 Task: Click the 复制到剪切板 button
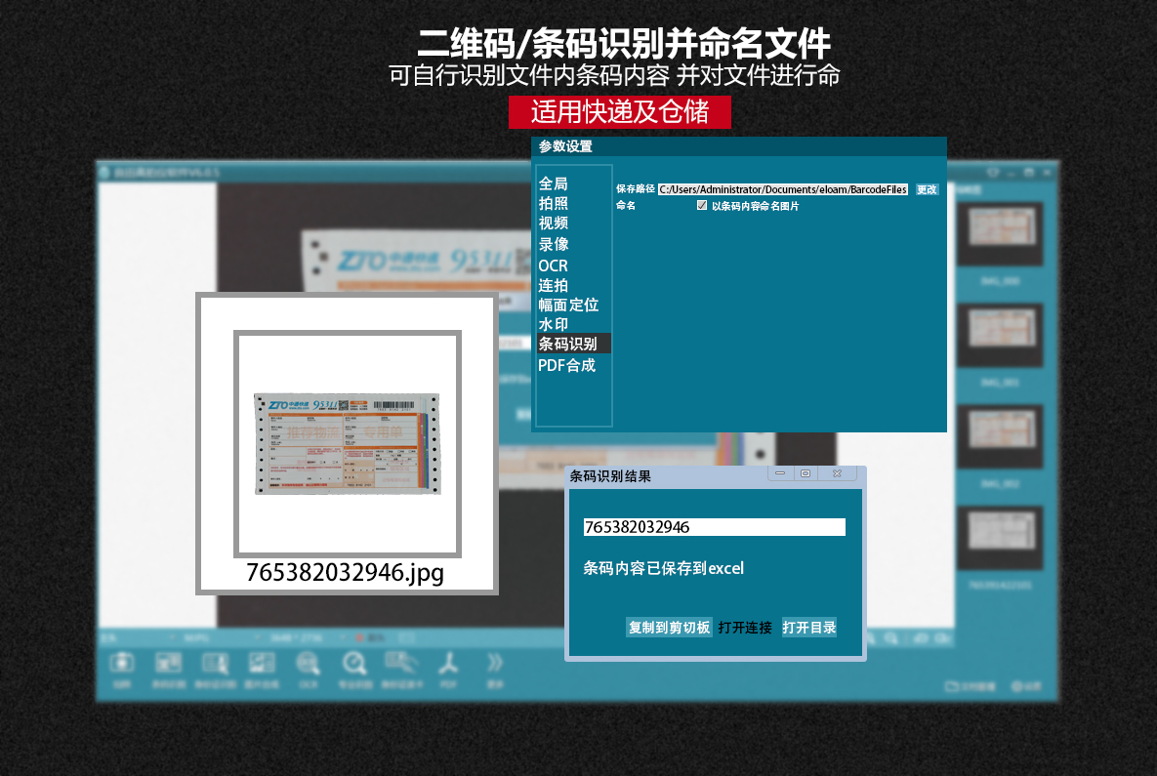pyautogui.click(x=669, y=628)
